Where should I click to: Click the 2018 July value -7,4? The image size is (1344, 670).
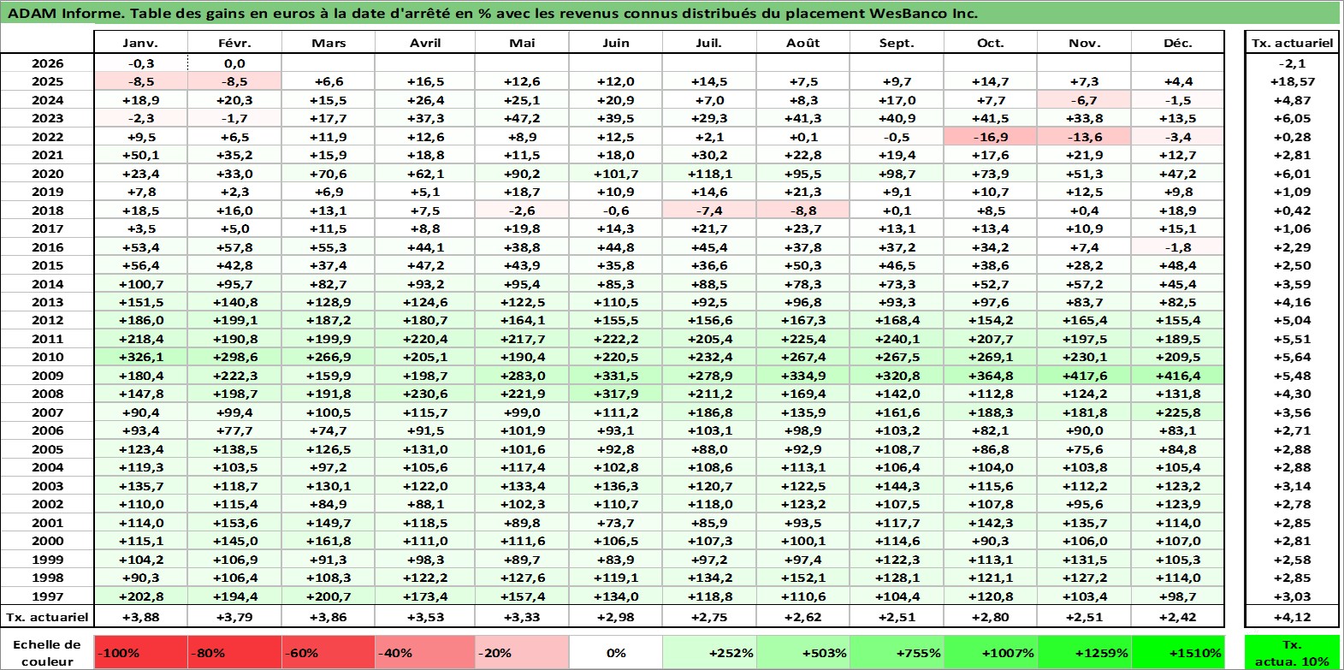[x=709, y=210]
